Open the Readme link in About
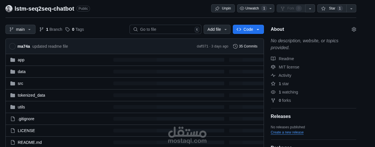The image size is (375, 147). (286, 59)
